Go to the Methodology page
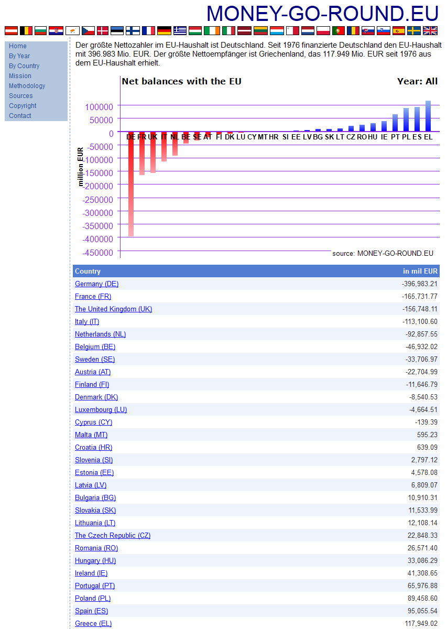This screenshot has height=629, width=447. point(27,86)
